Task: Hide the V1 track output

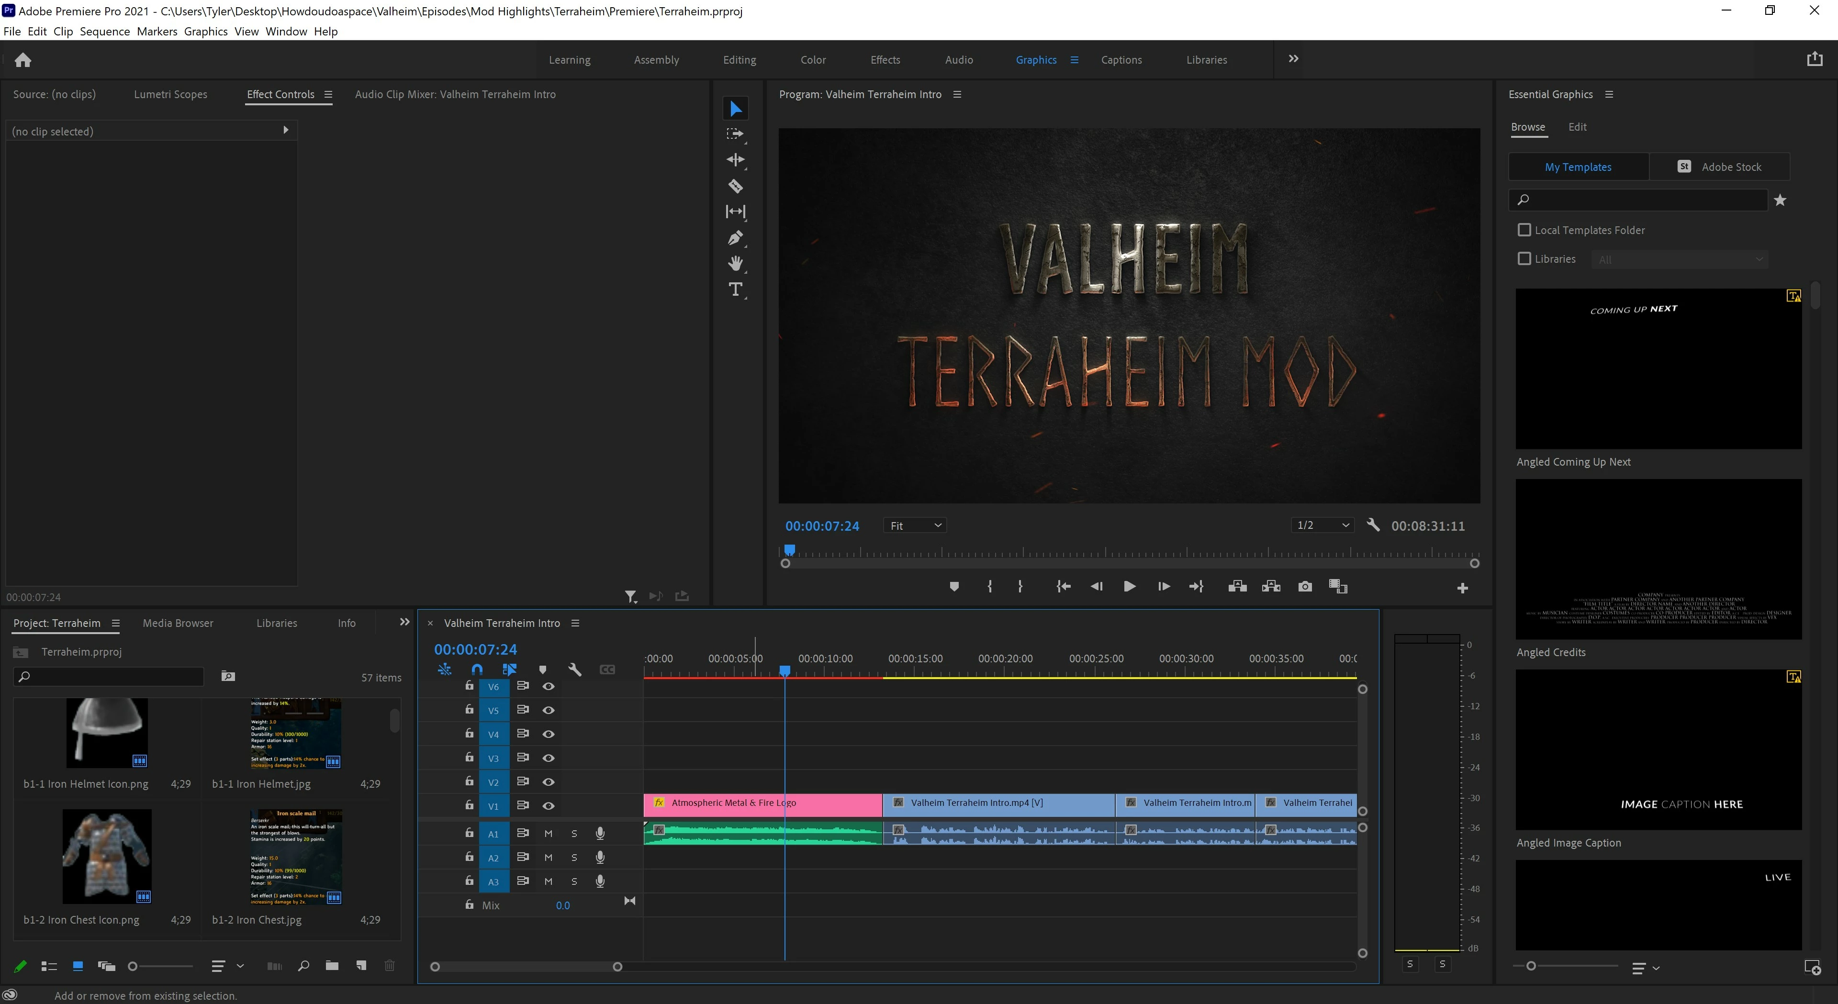Action: pyautogui.click(x=548, y=805)
